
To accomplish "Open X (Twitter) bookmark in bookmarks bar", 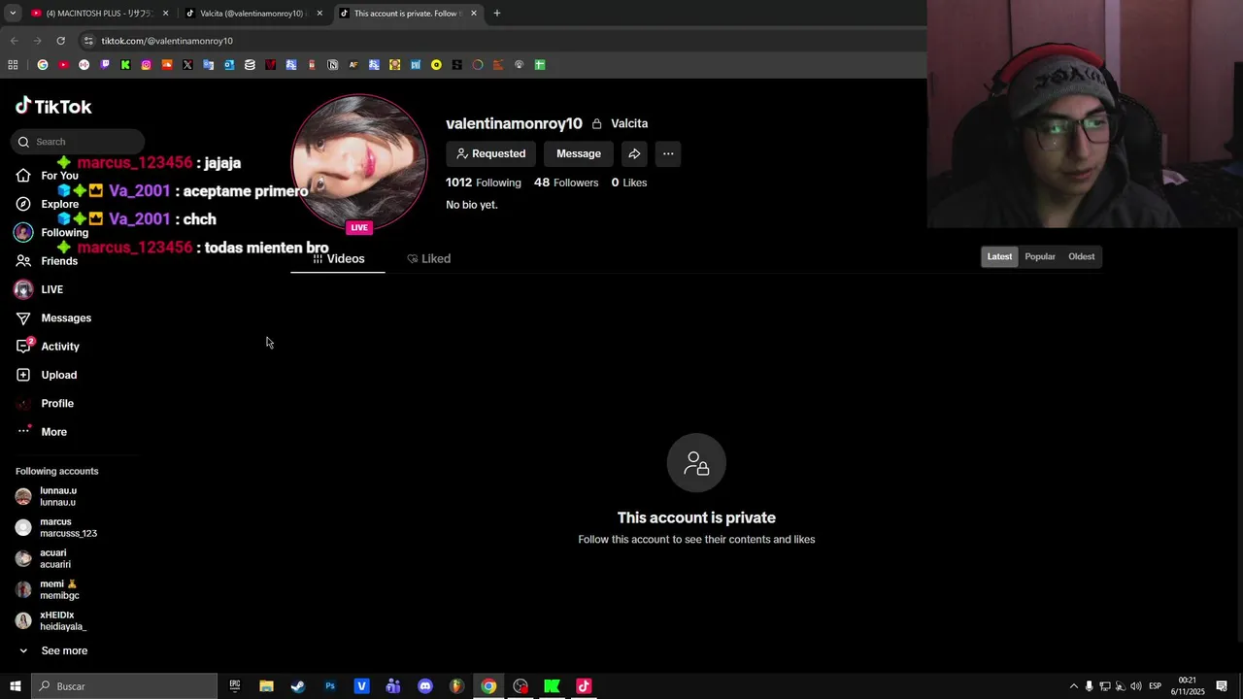I will [x=187, y=65].
